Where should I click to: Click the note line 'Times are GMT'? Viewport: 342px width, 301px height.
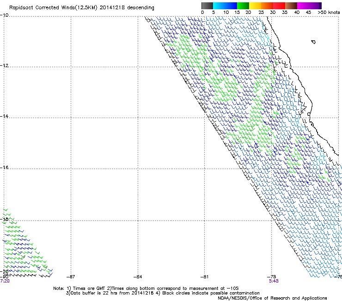click(89, 288)
